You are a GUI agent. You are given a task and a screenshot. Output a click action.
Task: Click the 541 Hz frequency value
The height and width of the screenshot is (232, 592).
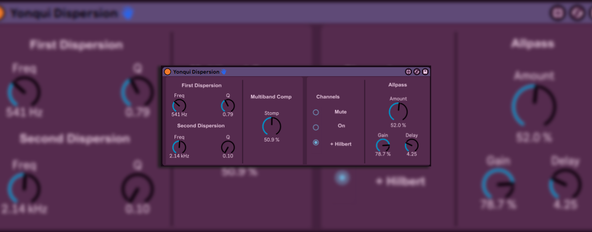tap(179, 114)
